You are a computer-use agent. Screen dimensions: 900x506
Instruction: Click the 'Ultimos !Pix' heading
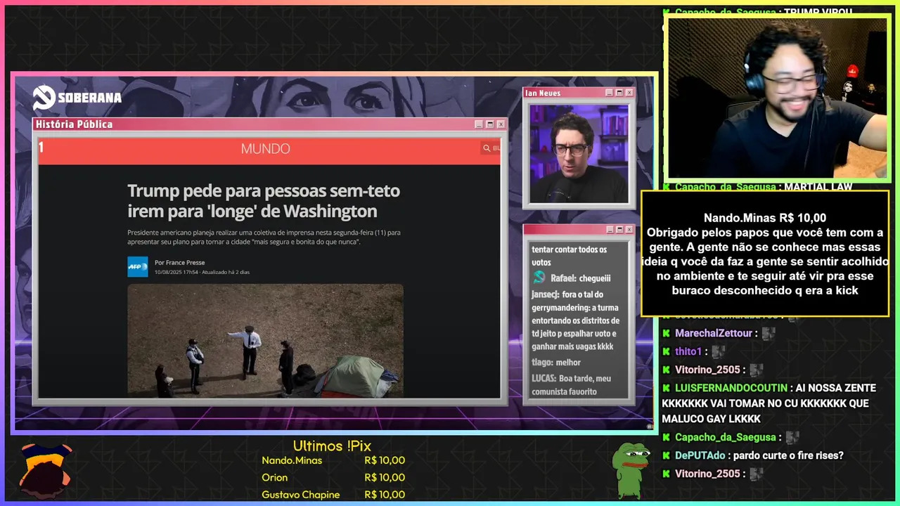[x=332, y=446]
